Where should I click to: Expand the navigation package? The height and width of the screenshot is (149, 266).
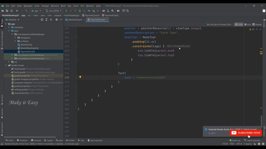15,38
